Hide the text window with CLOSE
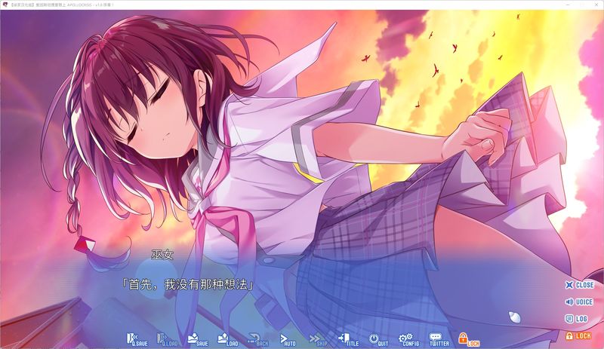The height and width of the screenshot is (349, 604). (579, 285)
